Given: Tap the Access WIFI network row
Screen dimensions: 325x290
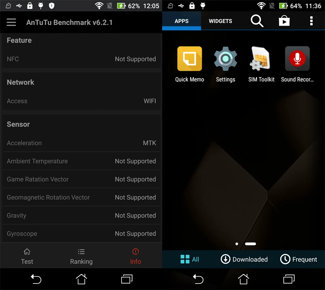Looking at the screenshot, I should [x=81, y=101].
